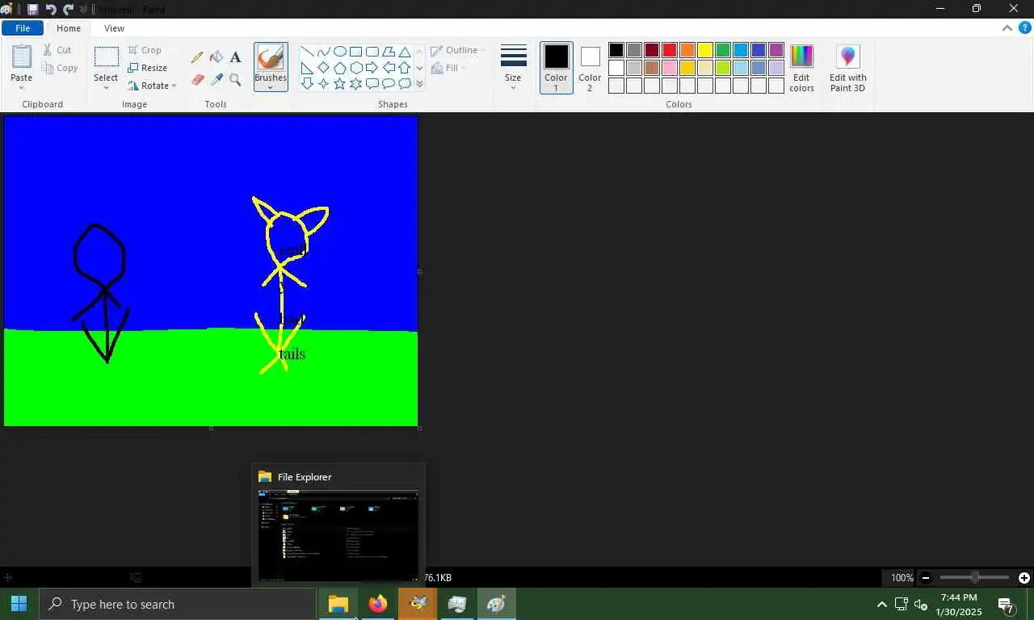Viewport: 1034px width, 620px height.
Task: Choose the Four-point star shape
Action: [x=323, y=83]
